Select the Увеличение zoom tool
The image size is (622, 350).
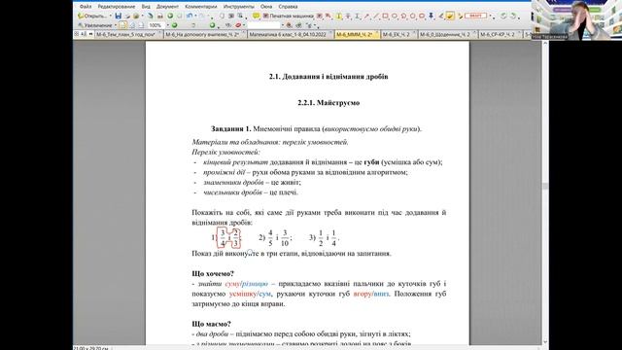coord(94,25)
